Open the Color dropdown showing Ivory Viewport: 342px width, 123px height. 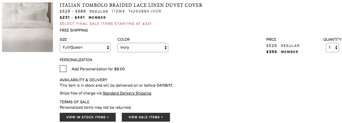tap(142, 48)
